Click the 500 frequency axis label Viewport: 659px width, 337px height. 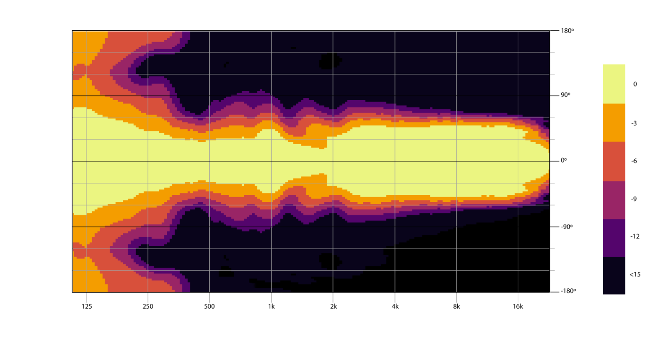209,306
